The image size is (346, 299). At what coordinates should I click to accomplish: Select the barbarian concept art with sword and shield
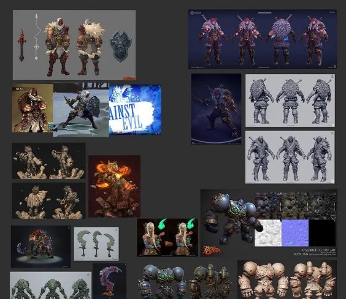pos(74,45)
